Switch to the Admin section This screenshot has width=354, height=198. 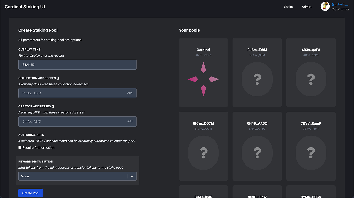point(306,7)
